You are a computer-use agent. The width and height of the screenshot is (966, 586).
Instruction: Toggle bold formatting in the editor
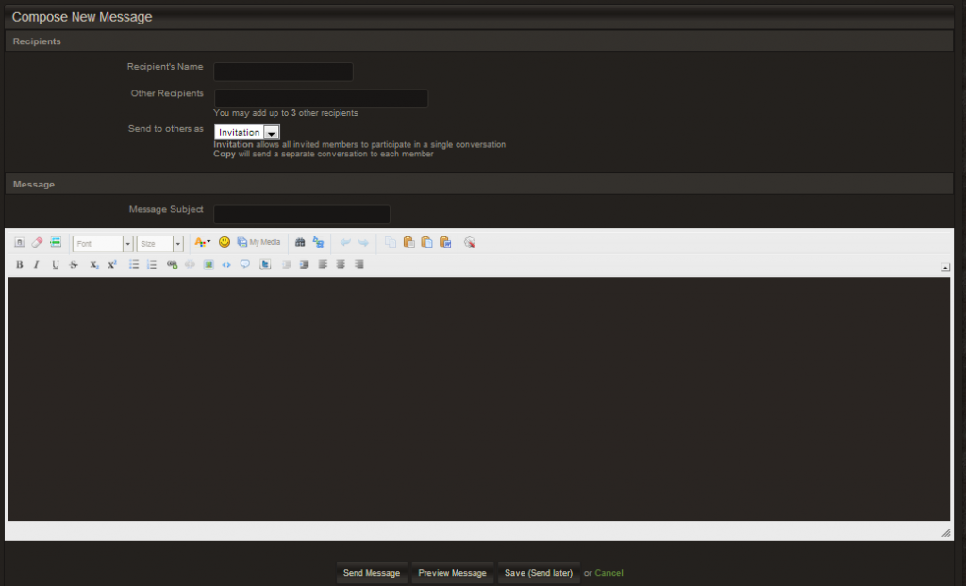click(x=19, y=265)
